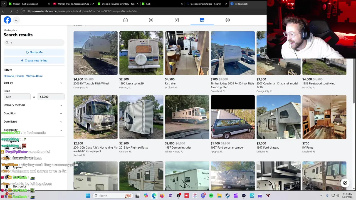Open Discord from the taskbar
Screen dimensions: 356x200
[x=203, y=196]
